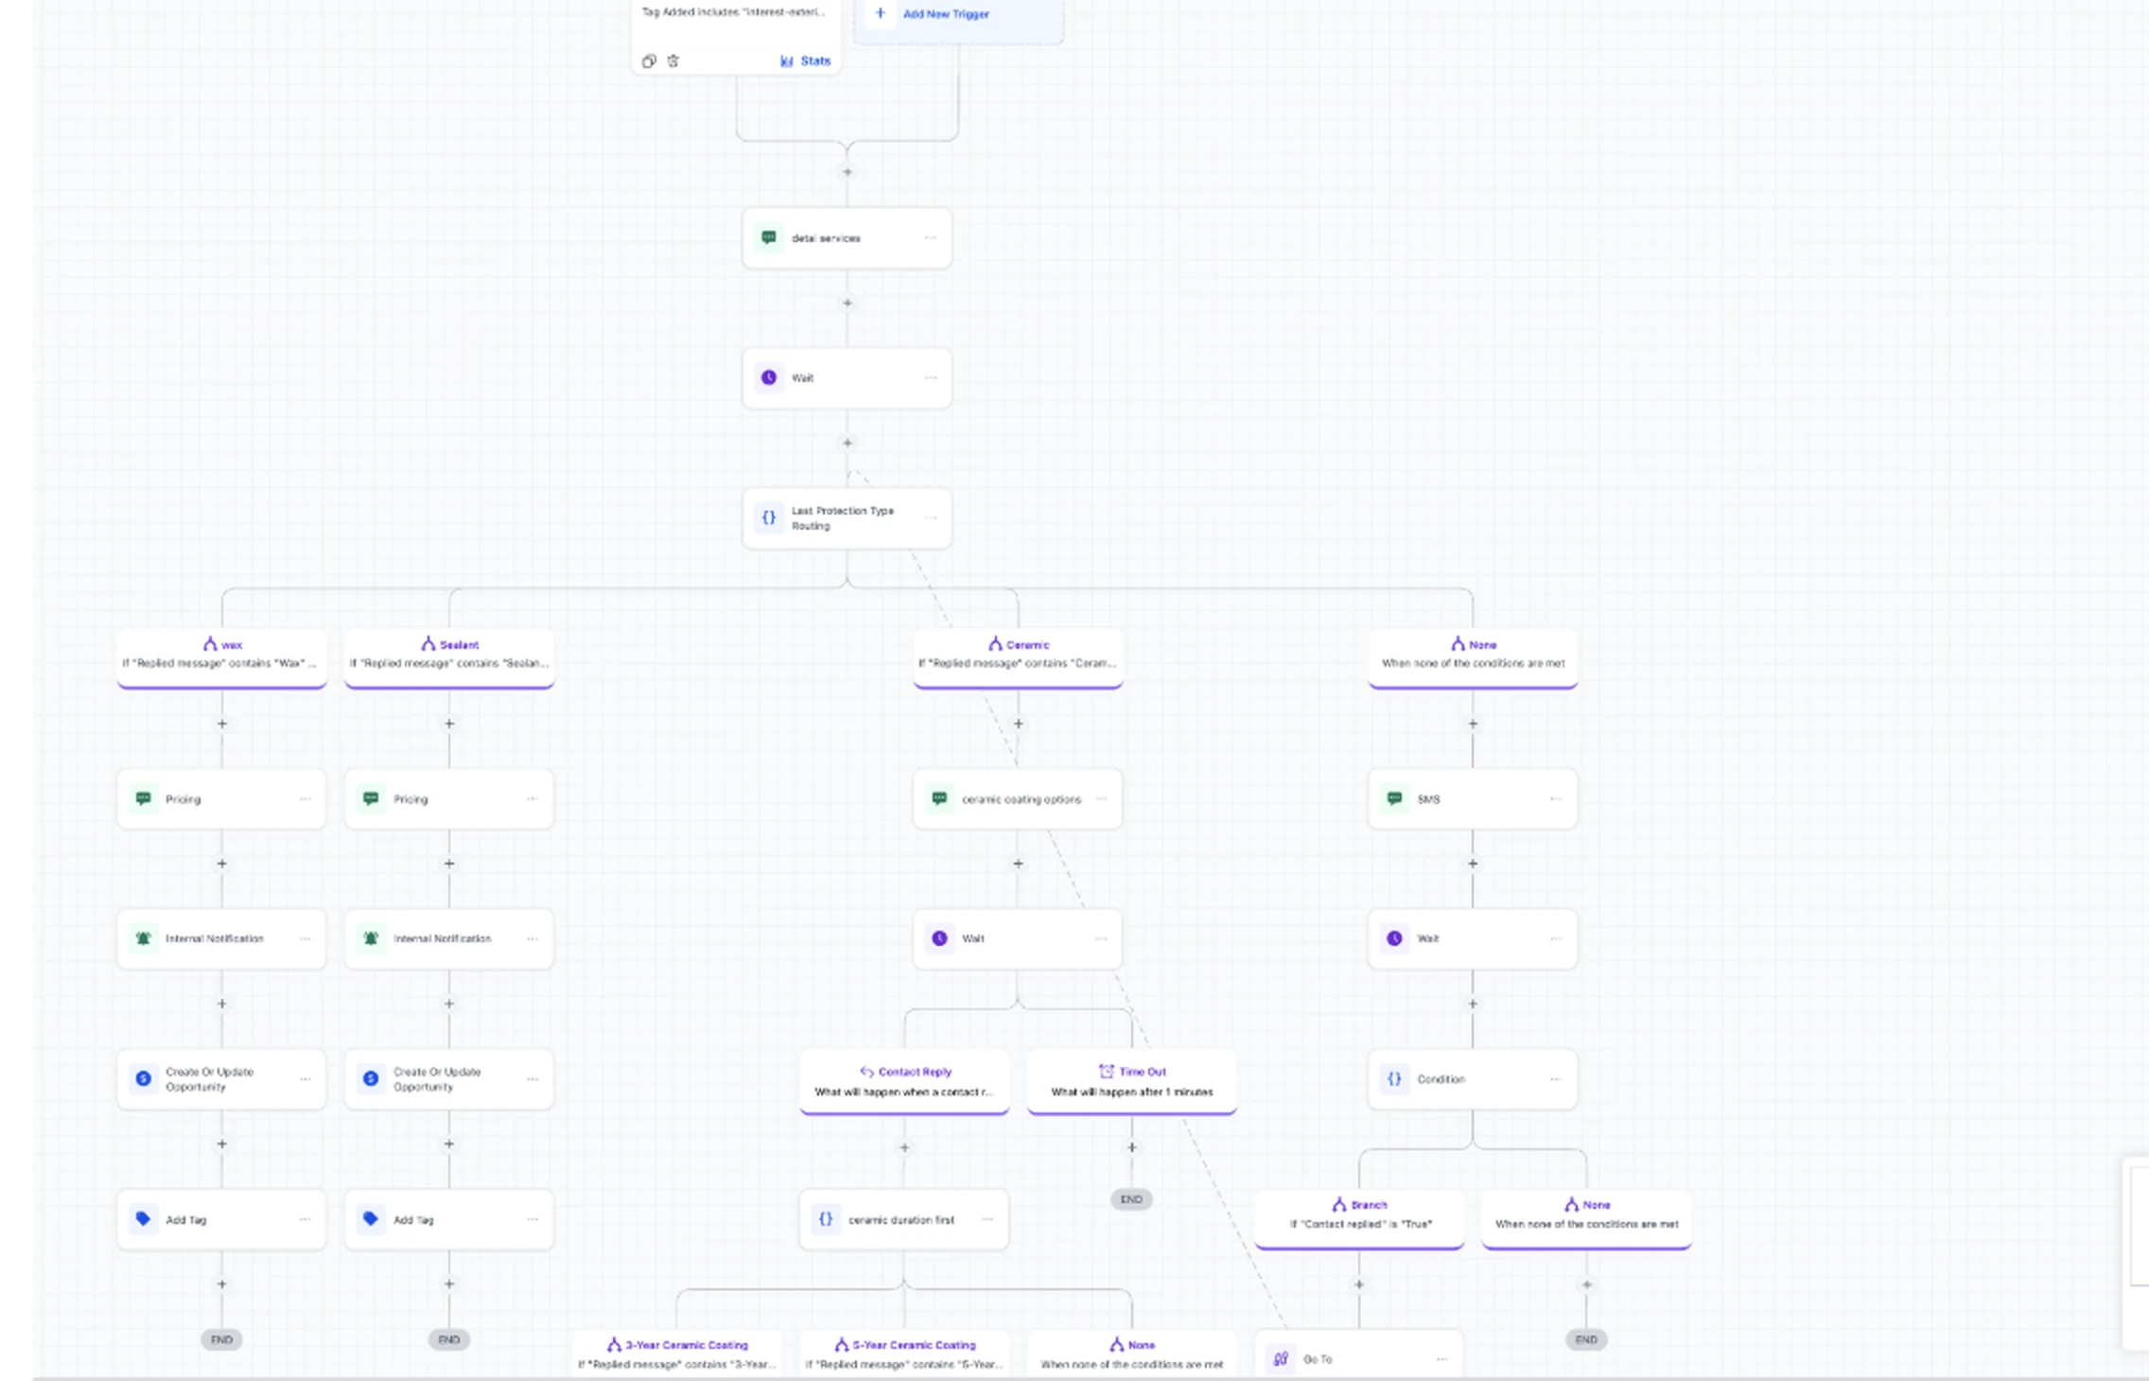Viewport: 2149px width, 1381px height.
Task: Click Add Tag icon under Sealant branch
Action: 371,1218
